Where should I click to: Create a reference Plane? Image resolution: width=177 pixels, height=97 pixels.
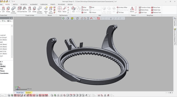[x=60, y=9]
